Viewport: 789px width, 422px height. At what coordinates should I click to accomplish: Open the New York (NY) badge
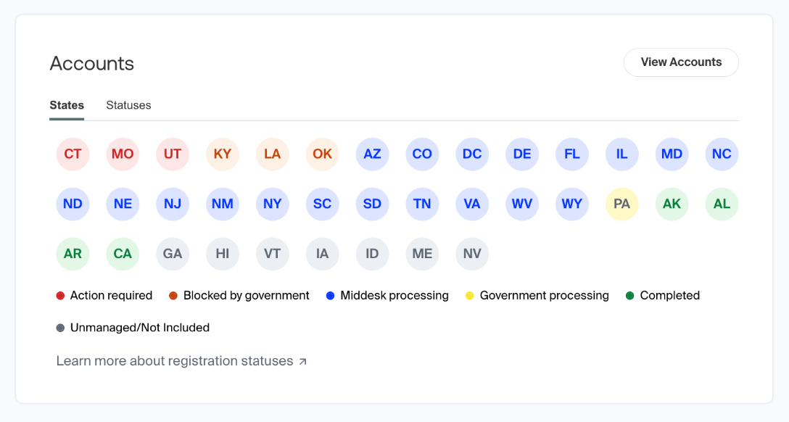click(x=273, y=204)
